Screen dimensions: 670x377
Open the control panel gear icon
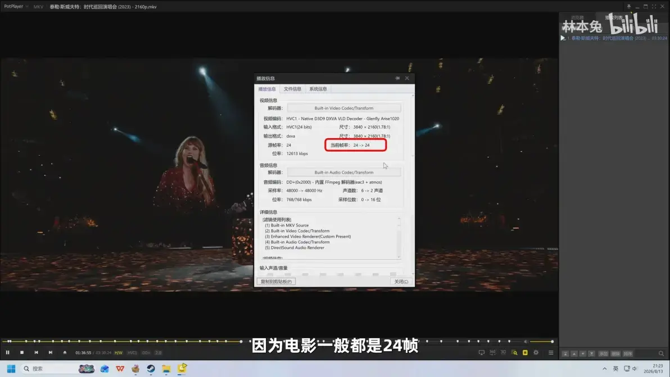click(536, 353)
